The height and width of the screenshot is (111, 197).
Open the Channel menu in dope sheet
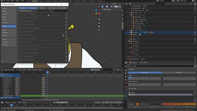(x=34, y=70)
